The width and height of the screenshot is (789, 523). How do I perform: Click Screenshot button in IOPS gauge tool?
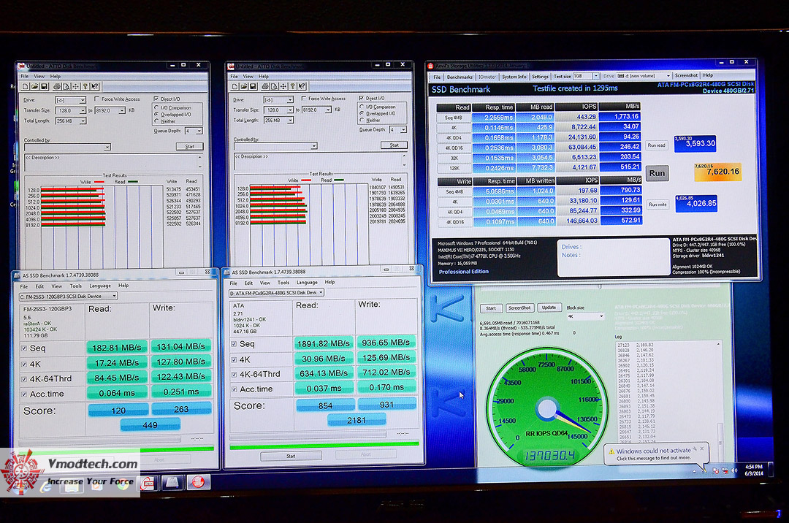point(519,308)
